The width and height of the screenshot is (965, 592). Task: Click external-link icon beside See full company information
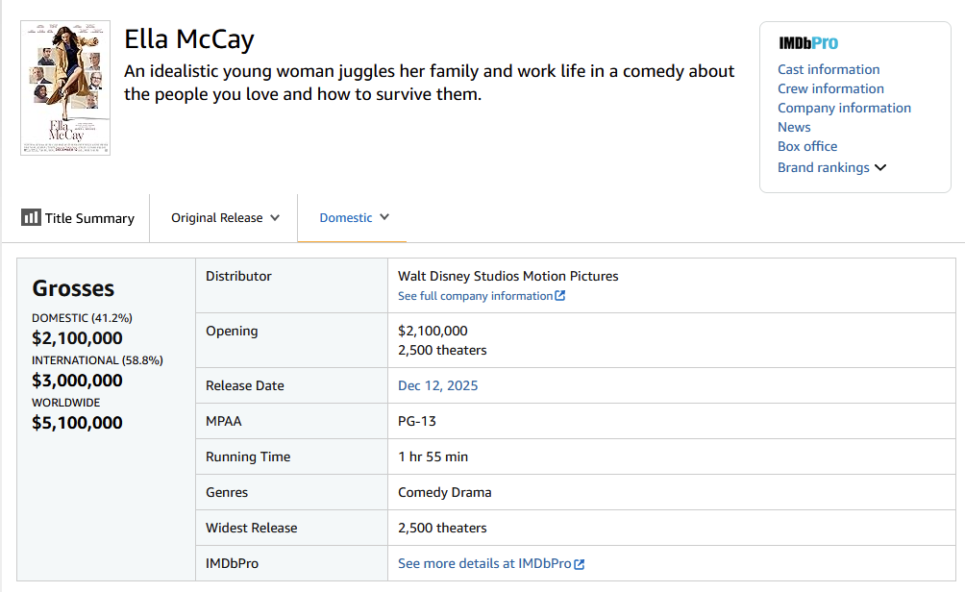[x=560, y=296]
